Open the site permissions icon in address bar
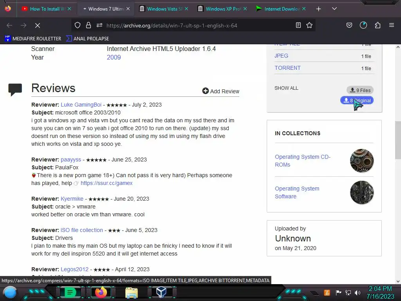The image size is (401, 301). [99, 25]
